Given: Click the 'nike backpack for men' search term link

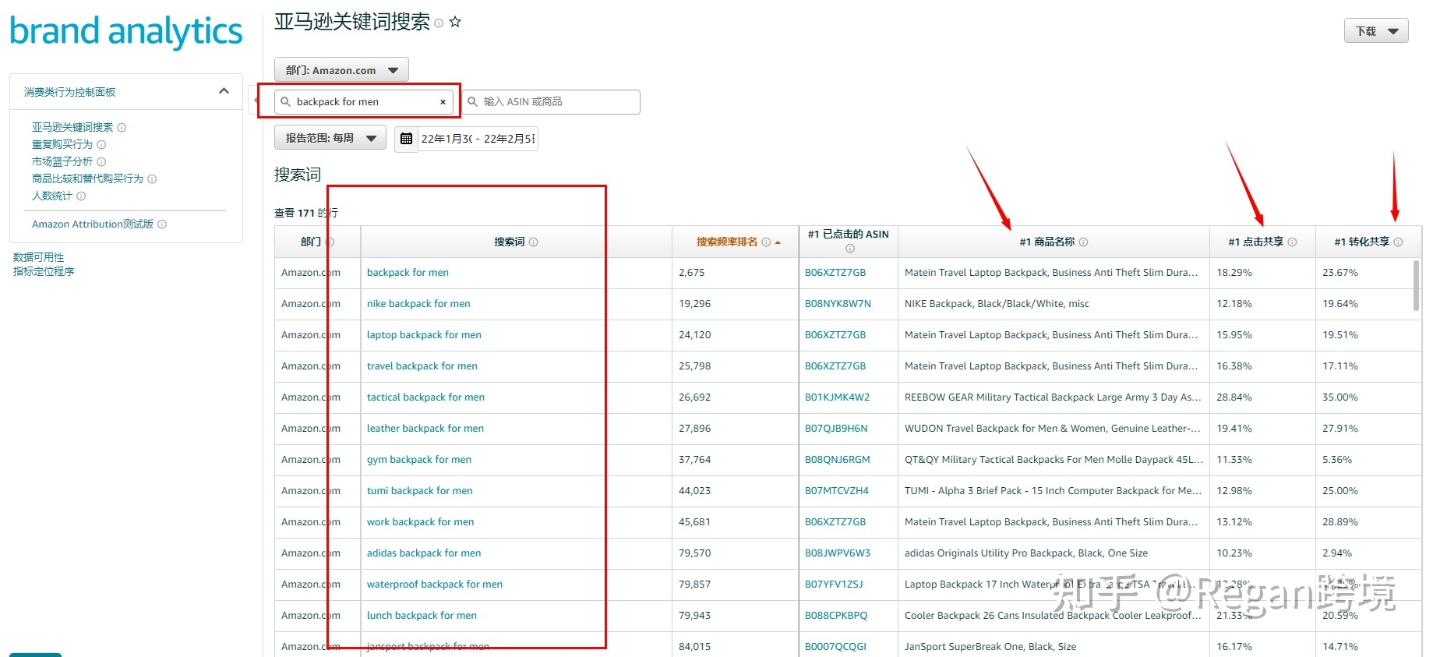Looking at the screenshot, I should [418, 304].
